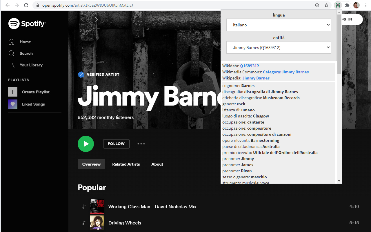The image size is (371, 232).
Task: Bookmark this page with the star icon
Action: (x=326, y=5)
